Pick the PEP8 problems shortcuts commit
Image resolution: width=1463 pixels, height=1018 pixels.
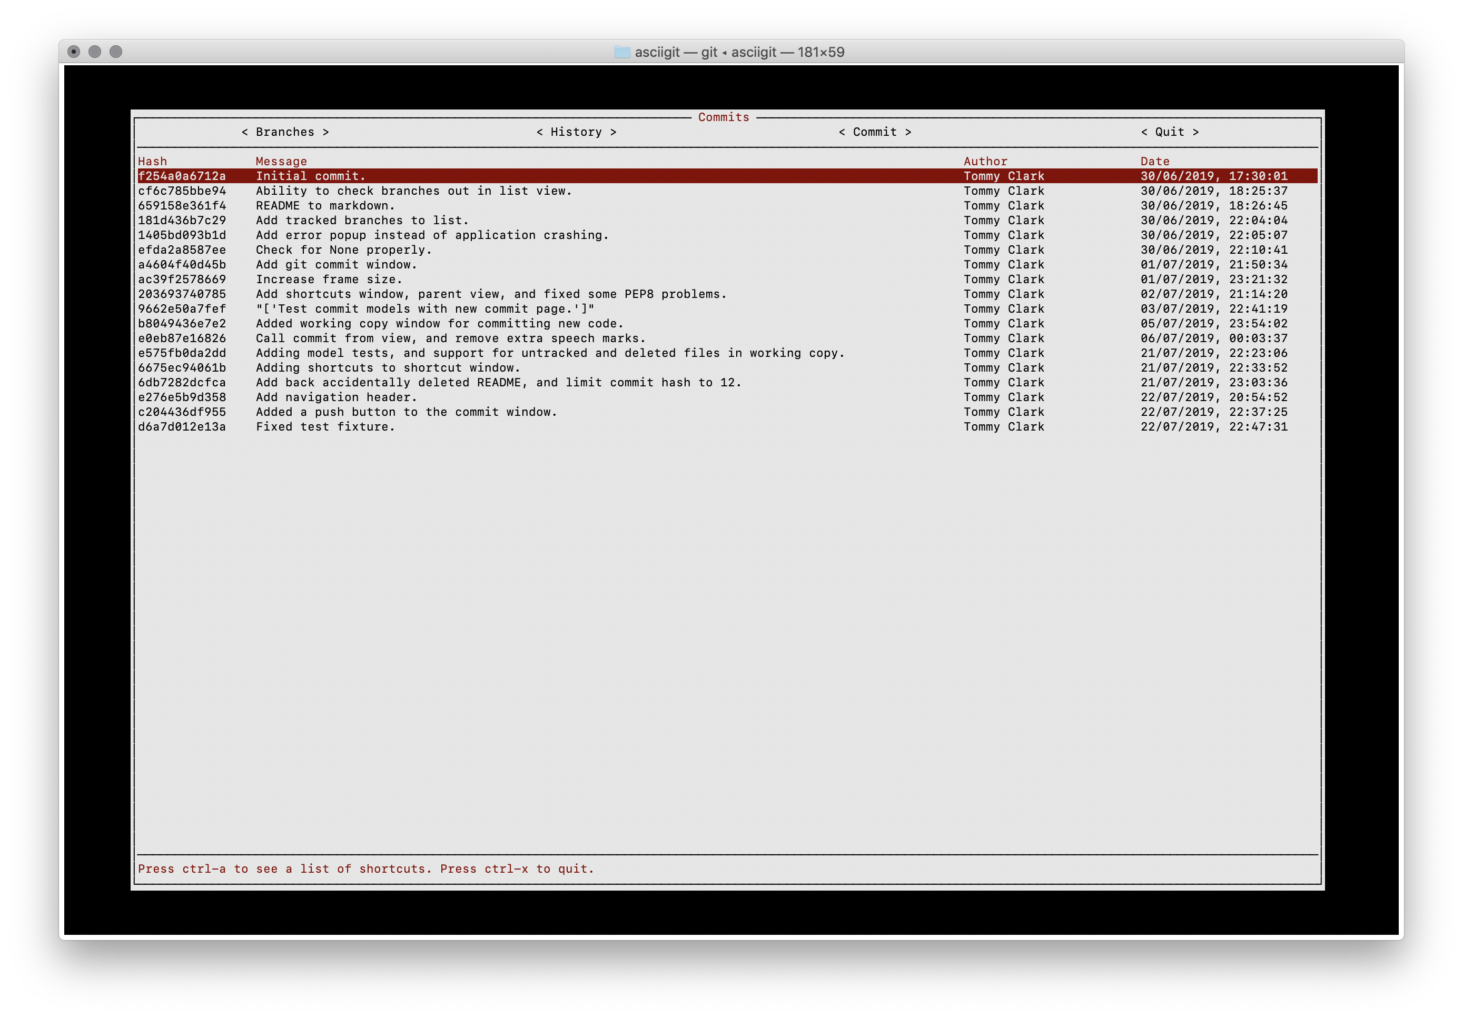(491, 294)
